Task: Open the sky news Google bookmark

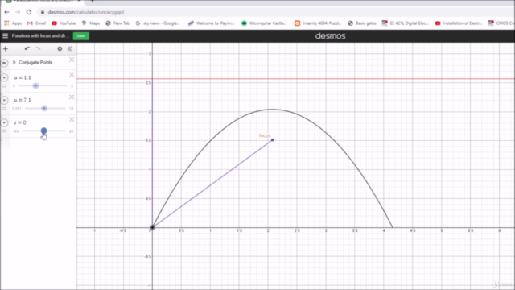Action: [158, 23]
